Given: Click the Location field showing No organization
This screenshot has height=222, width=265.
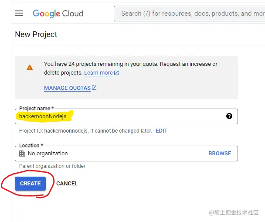Looking at the screenshot, I should 126,154.
